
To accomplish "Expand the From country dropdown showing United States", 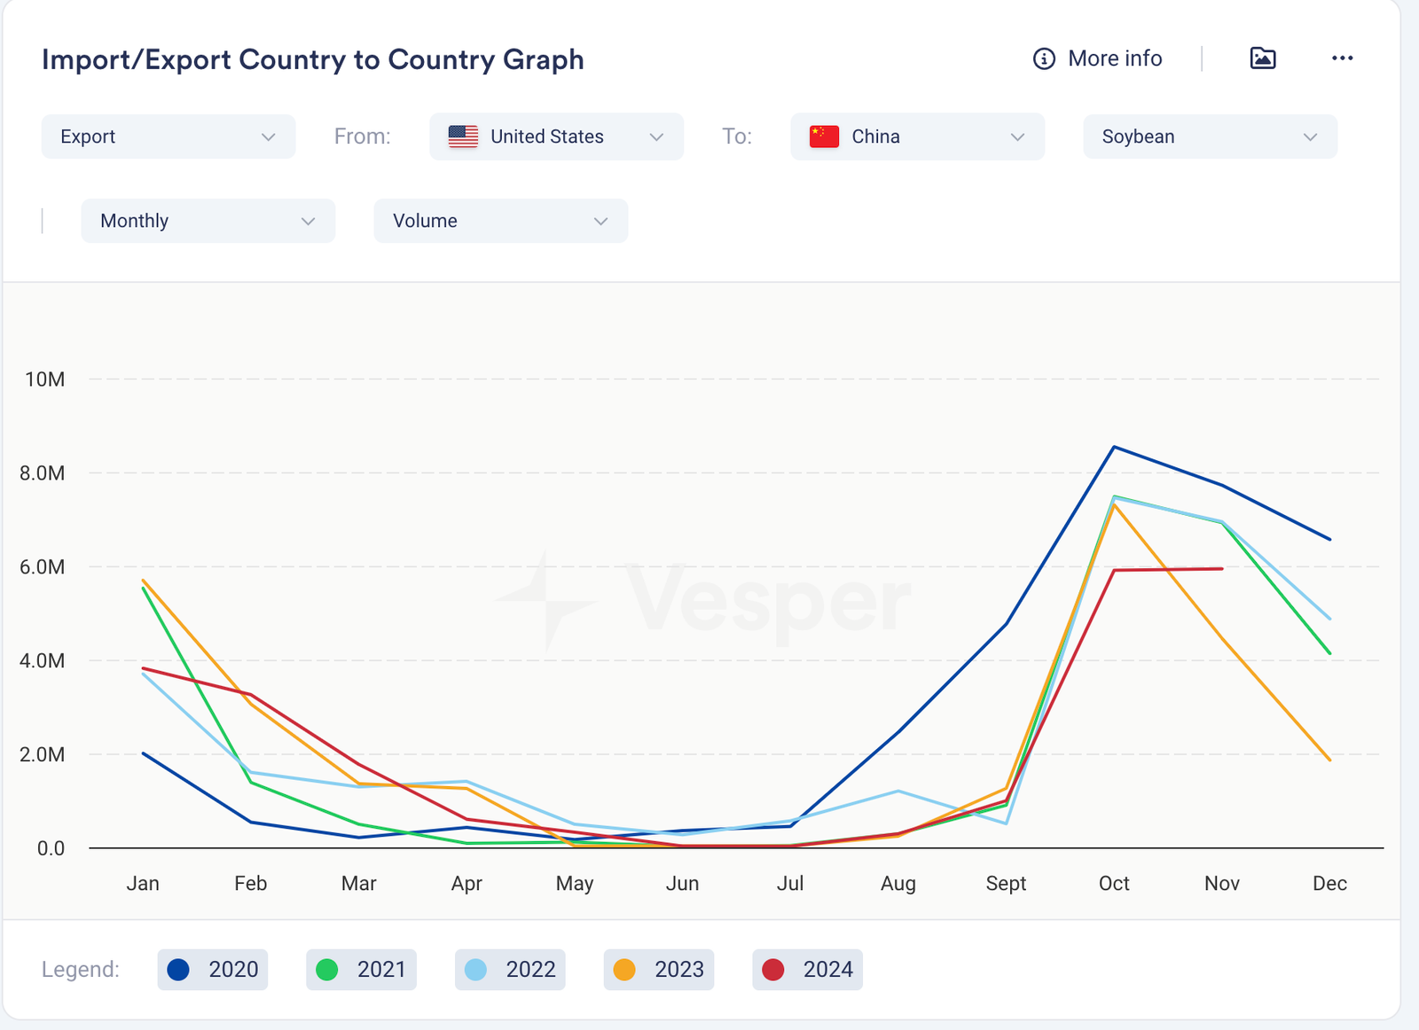I will click(x=556, y=137).
